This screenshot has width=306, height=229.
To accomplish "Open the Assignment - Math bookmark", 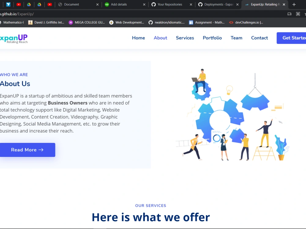I will 207,22.
